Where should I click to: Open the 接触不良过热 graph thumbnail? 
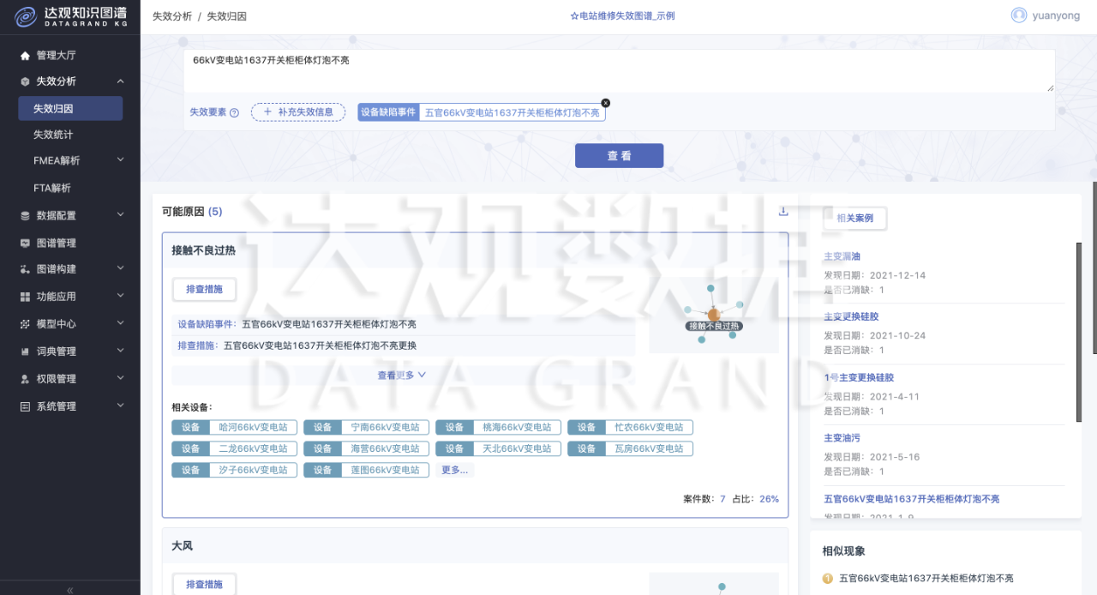tap(714, 315)
